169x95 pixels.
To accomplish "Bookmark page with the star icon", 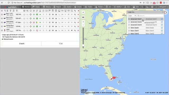I will (144, 3).
